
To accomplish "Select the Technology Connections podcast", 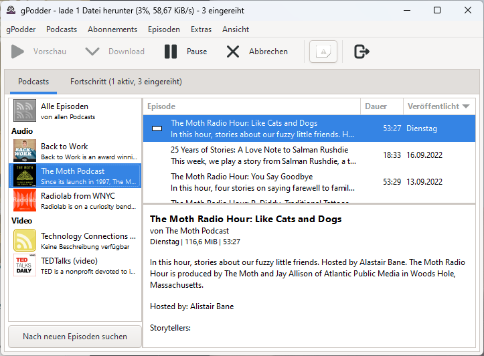I will (x=75, y=241).
